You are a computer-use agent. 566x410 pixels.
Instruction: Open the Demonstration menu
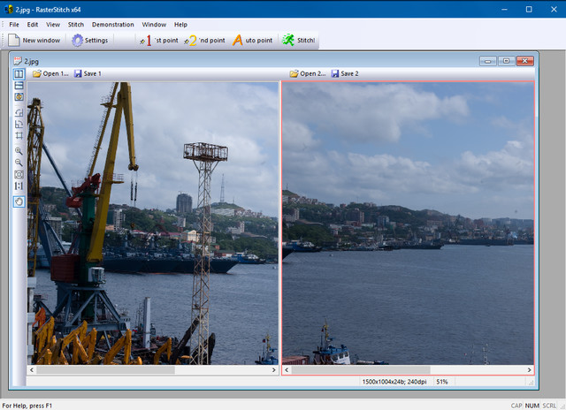click(112, 25)
